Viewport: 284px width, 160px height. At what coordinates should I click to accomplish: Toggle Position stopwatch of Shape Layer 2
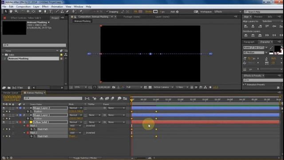tap(28, 112)
